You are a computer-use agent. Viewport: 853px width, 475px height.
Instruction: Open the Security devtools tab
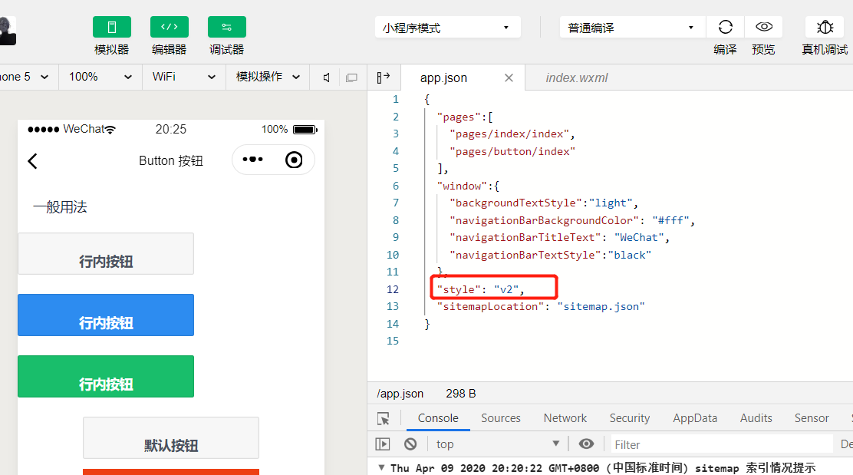coord(630,418)
